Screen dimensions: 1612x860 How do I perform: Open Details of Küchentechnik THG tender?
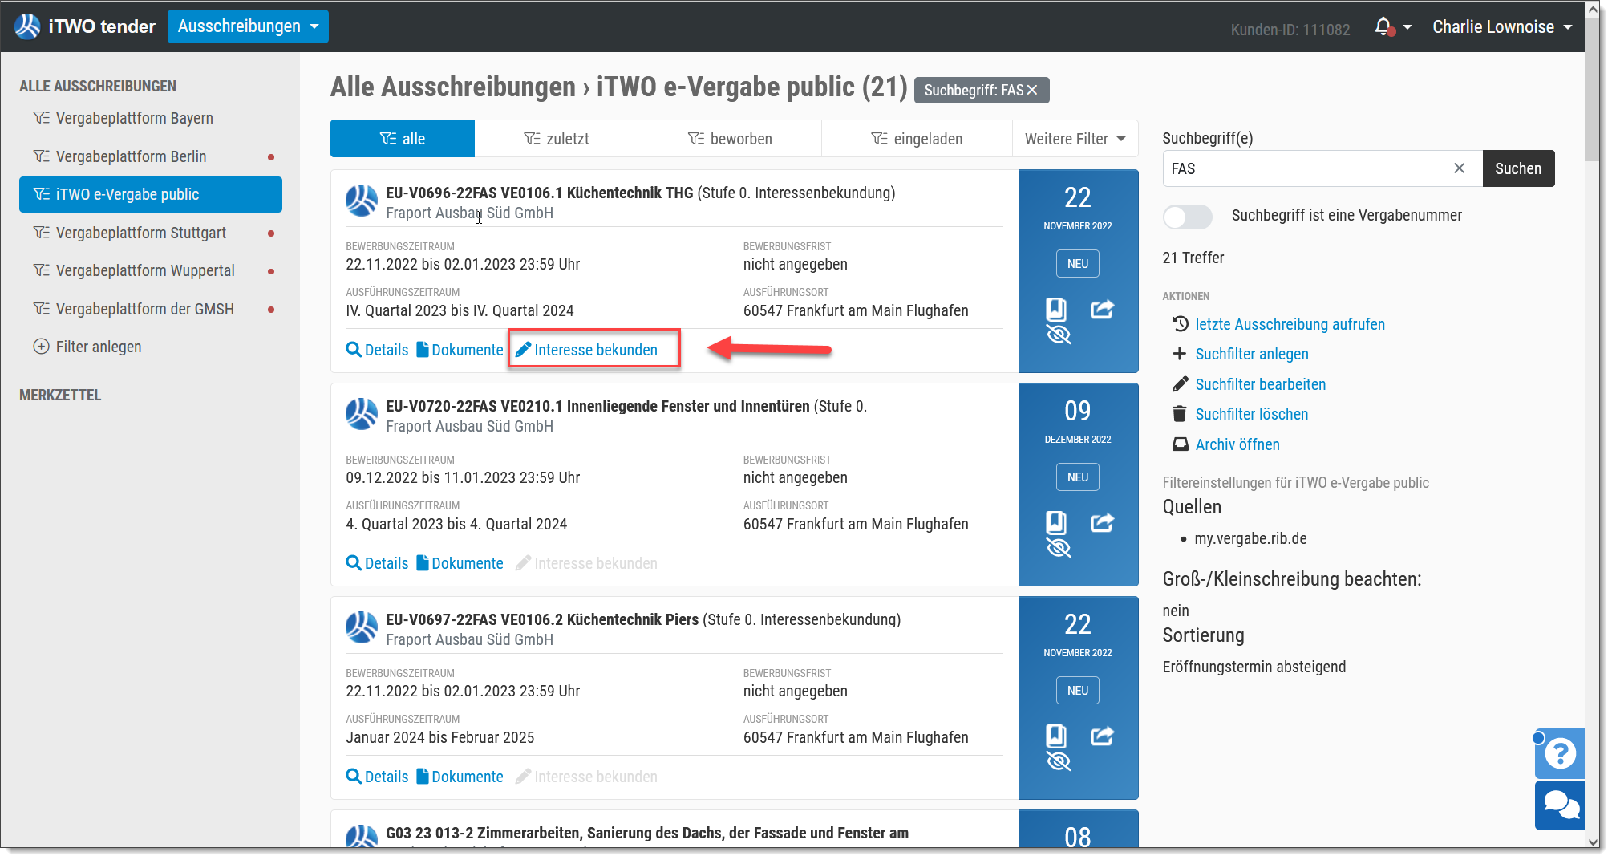(x=377, y=350)
